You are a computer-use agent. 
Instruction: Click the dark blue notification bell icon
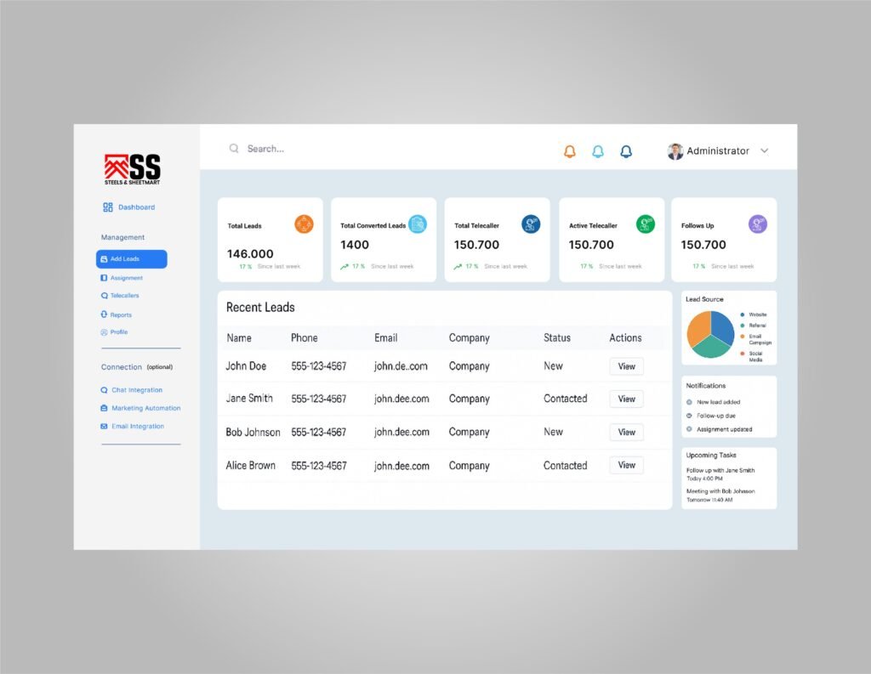pos(626,151)
